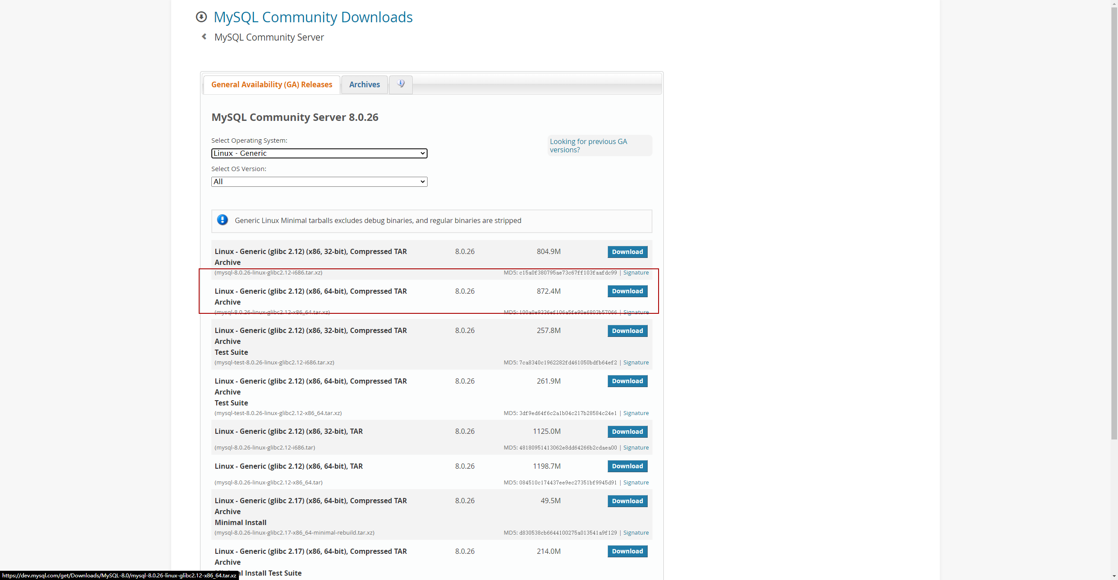The height and width of the screenshot is (580, 1118).
Task: Click the back arrow next to MySQL Community Server
Action: 204,37
